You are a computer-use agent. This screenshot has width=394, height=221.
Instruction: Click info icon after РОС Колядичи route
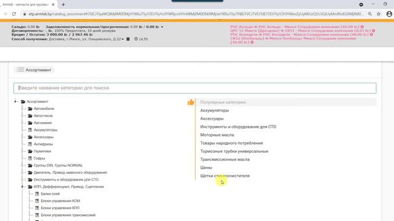pos(371,34)
